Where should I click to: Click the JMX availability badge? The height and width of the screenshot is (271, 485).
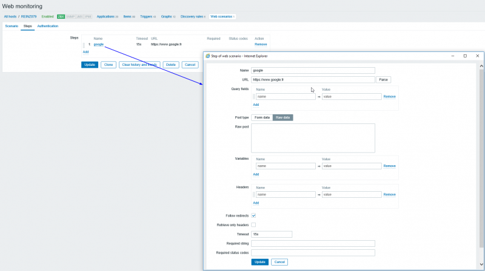[79, 17]
